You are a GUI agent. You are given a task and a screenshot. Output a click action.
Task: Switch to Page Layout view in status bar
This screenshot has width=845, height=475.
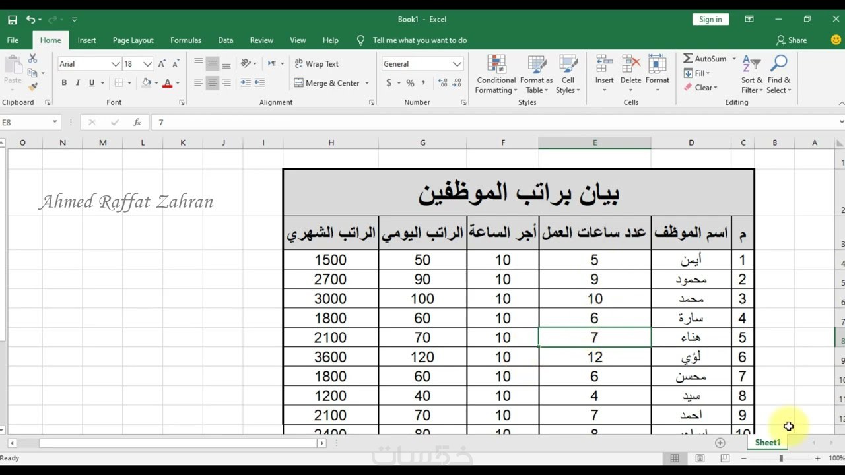click(700, 459)
